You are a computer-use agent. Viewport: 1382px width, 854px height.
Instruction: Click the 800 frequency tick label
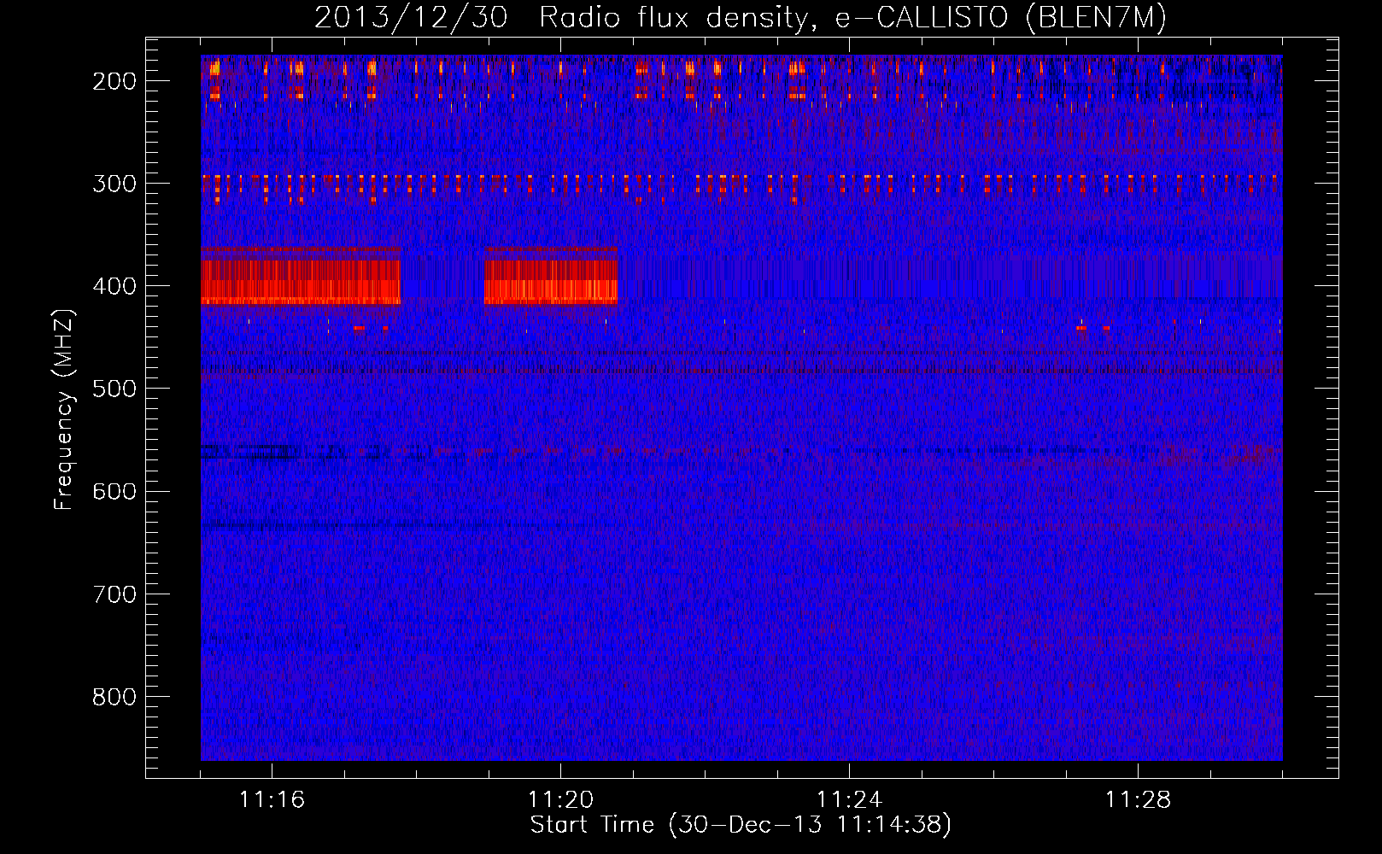point(114,697)
